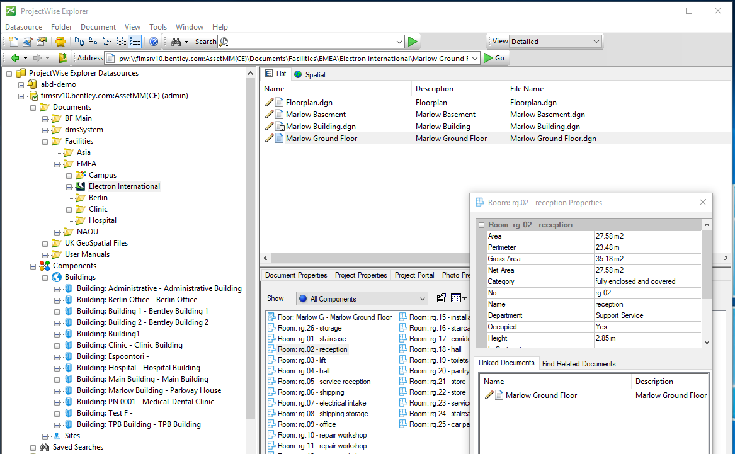Viewport: 735px width, 454px height.
Task: Close the Room rg.02 Properties window
Action: [702, 202]
